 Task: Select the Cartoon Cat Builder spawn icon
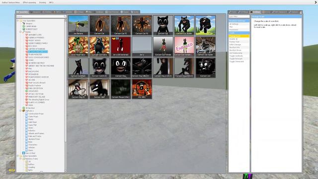[x=184, y=25]
